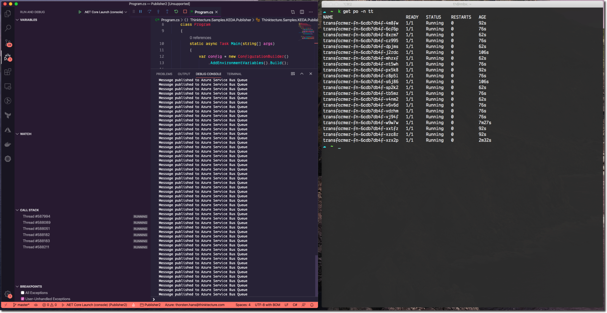Toggle the Split Editor icon

tap(302, 12)
